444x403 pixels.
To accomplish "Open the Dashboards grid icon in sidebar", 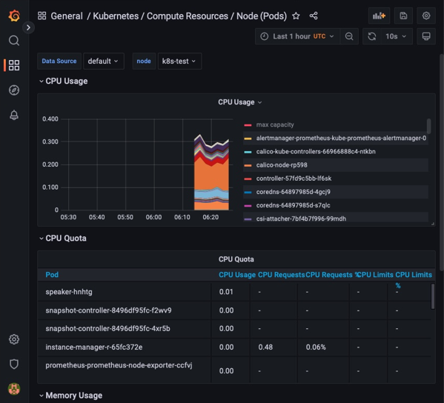I will pyautogui.click(x=14, y=65).
